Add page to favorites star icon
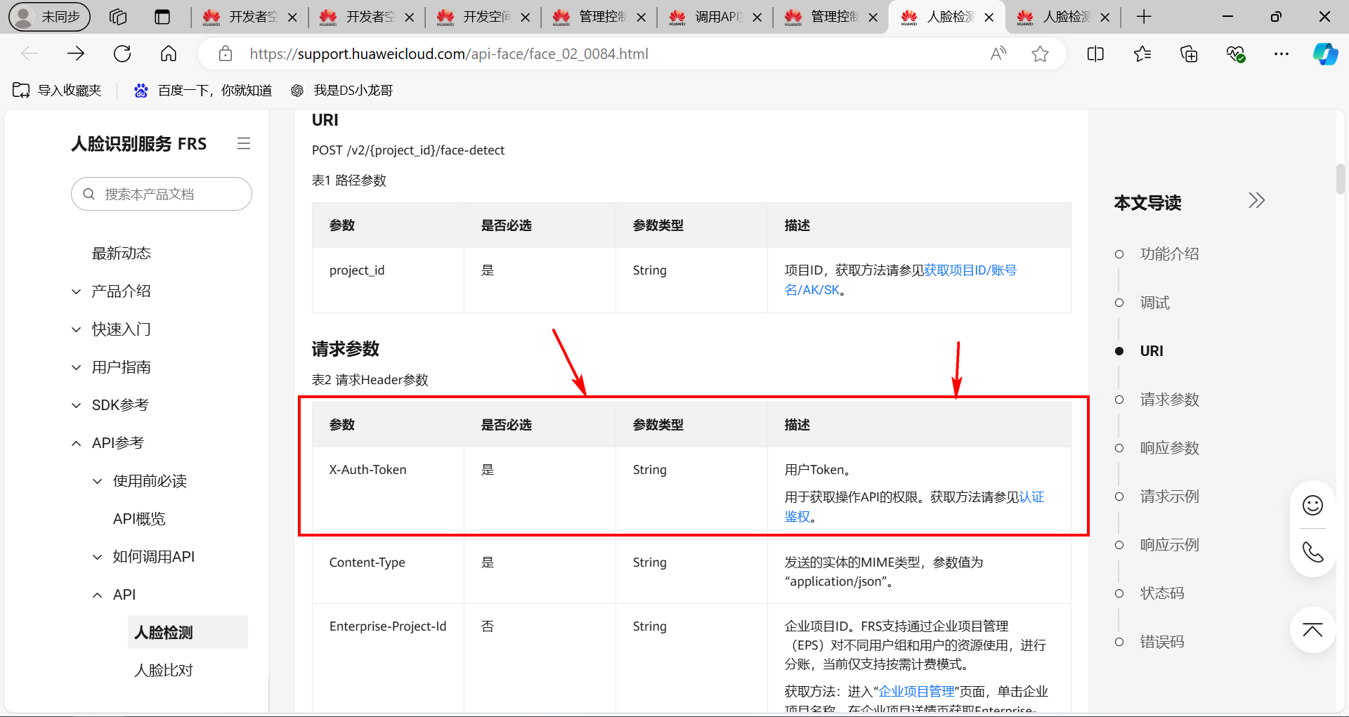 point(1040,54)
